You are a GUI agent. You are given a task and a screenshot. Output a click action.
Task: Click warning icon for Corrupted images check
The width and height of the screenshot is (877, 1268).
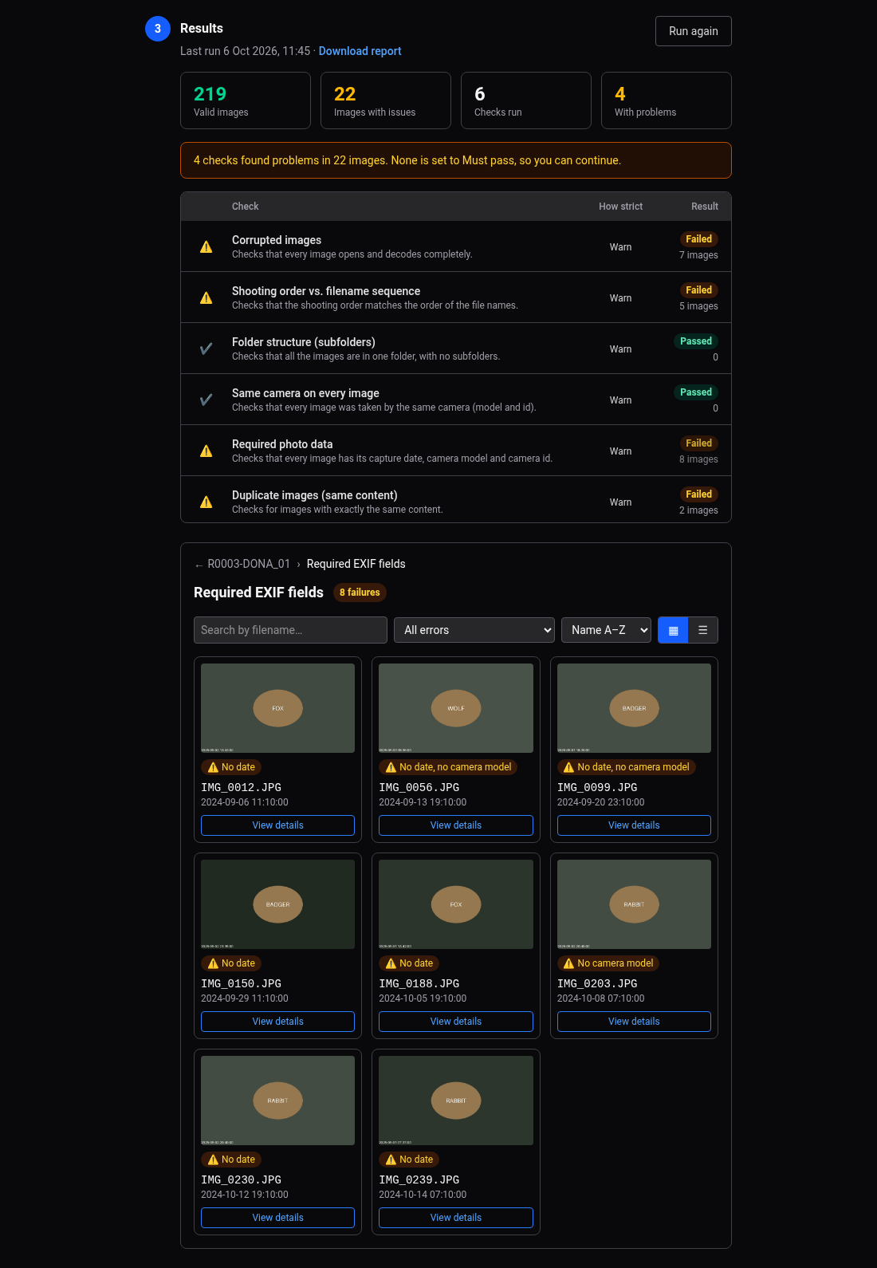206,247
